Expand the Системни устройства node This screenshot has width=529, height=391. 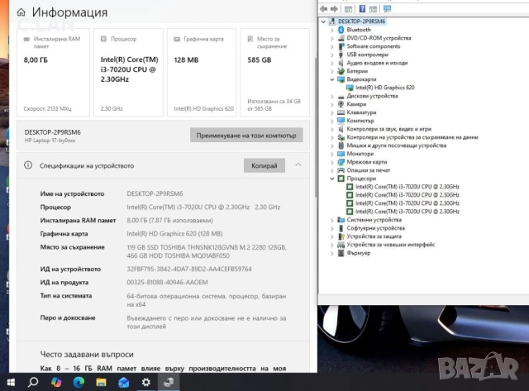[x=332, y=220]
